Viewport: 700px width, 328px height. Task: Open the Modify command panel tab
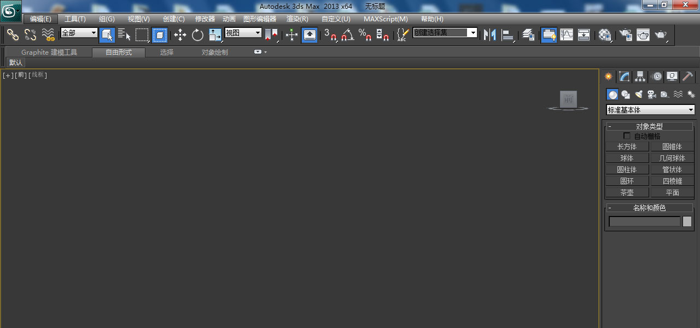(624, 77)
